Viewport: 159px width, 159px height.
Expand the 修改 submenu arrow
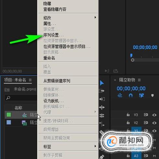(x=95, y=17)
